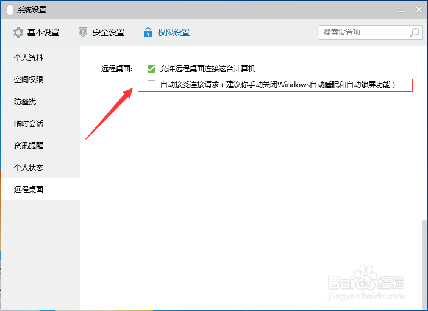Image resolution: width=428 pixels, height=311 pixels.
Task: Open 个人状态 sidebar item
Action: [41, 167]
